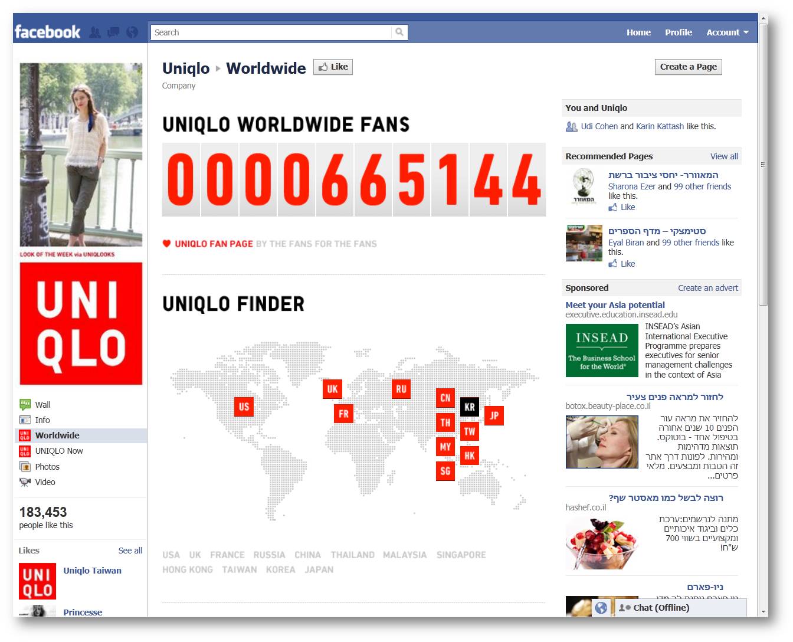793x642 pixels.
Task: Select the TH marker on the map
Action: click(445, 422)
